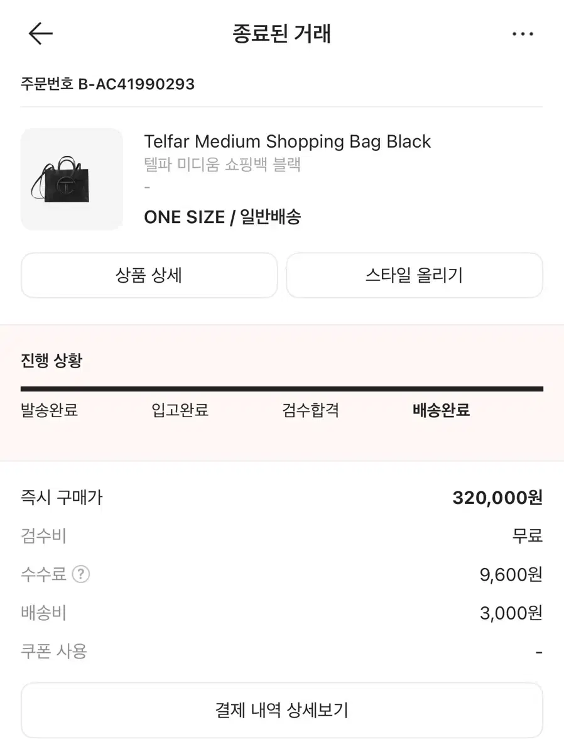This screenshot has height=754, width=564.
Task: Click the black order progress bar
Action: 281,389
